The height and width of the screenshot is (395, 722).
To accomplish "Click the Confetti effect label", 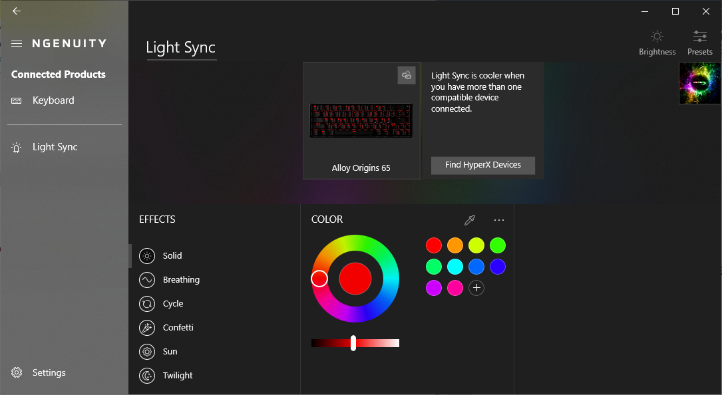I will tap(178, 328).
